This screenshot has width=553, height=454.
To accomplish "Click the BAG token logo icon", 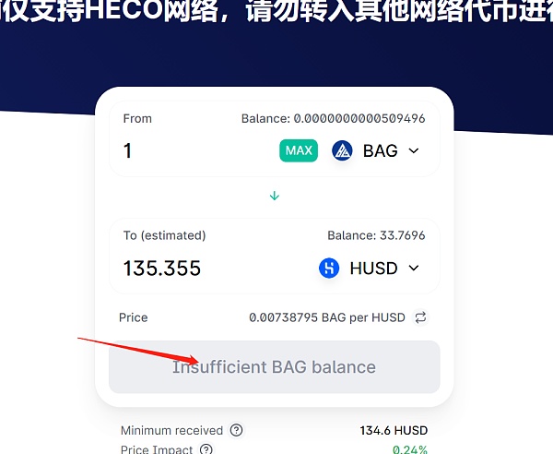I will (x=342, y=150).
